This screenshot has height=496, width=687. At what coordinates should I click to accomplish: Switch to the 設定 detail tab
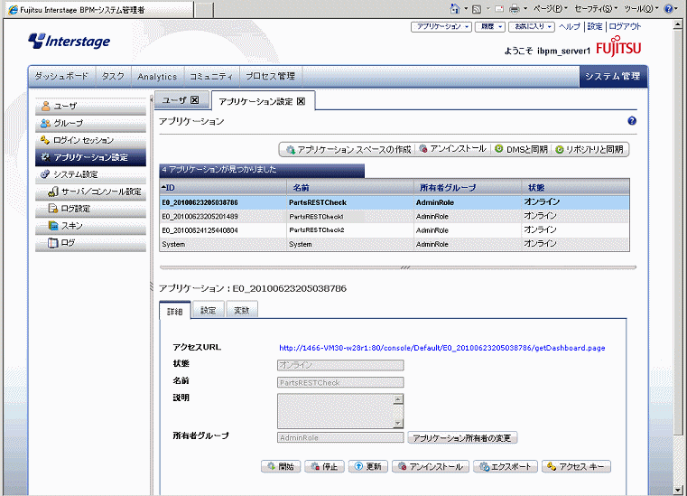[209, 311]
